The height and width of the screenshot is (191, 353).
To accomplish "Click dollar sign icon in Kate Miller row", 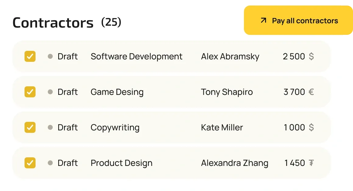I will 311,128.
